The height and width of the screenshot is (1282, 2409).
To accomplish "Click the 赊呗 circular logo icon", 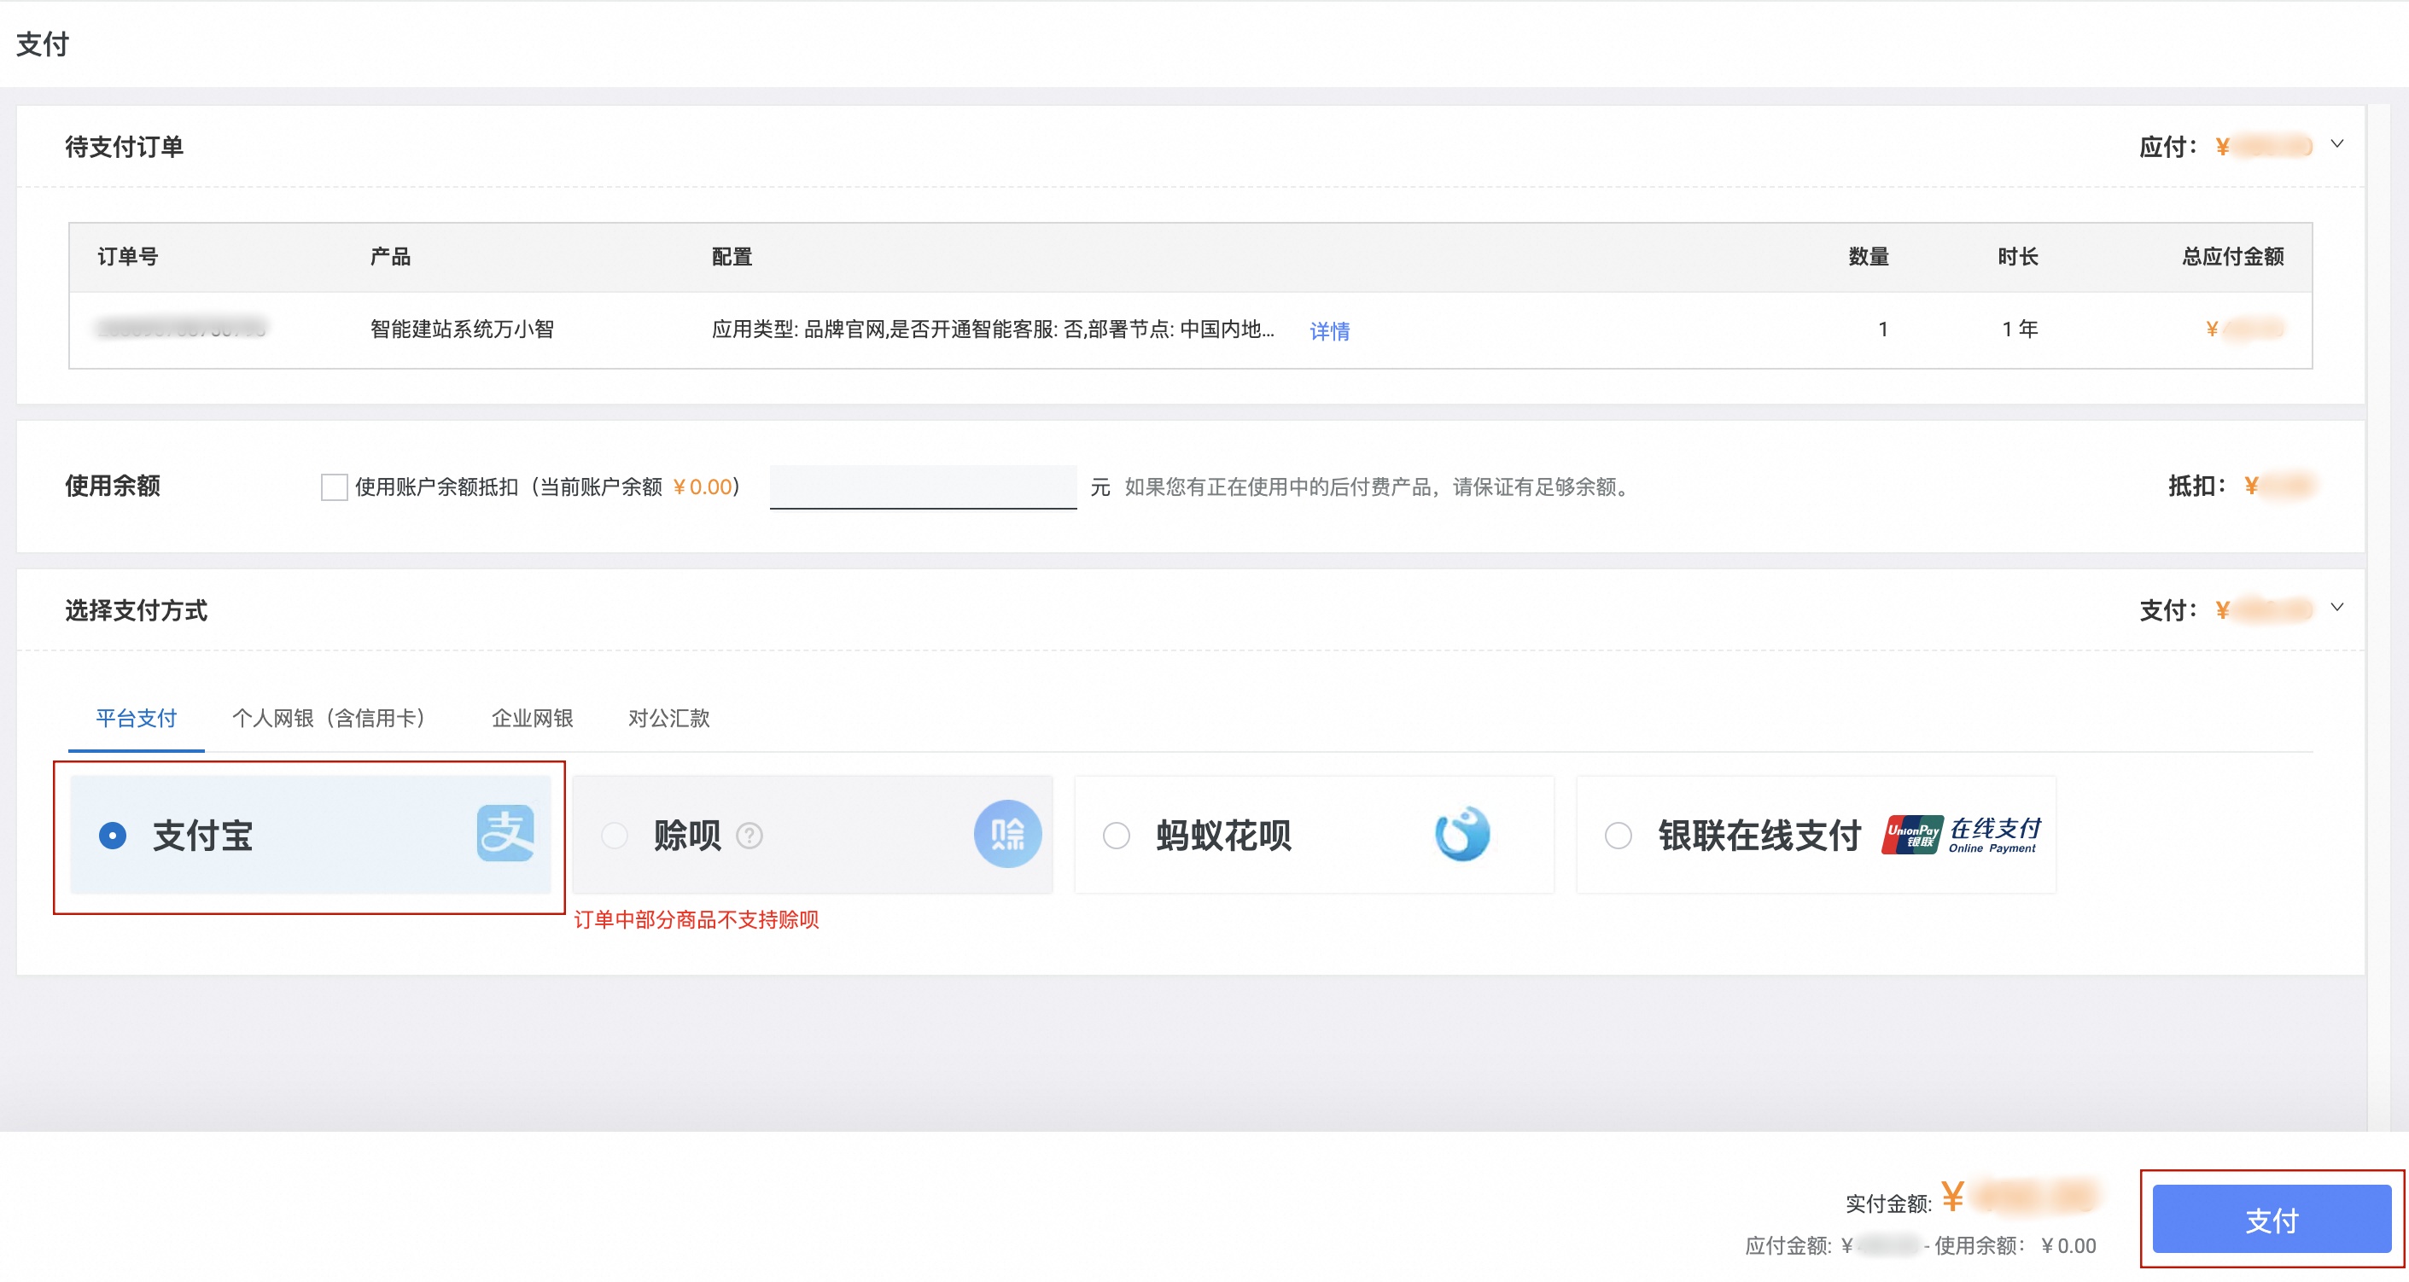I will click(x=1007, y=833).
